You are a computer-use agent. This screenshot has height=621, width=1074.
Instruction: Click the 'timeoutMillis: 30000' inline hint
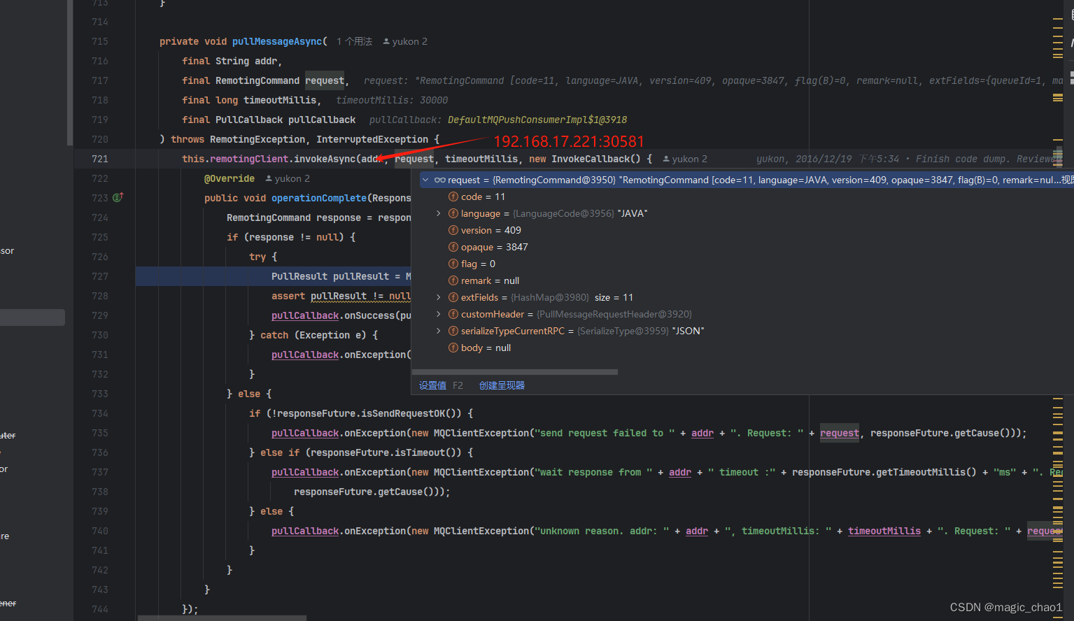click(392, 100)
